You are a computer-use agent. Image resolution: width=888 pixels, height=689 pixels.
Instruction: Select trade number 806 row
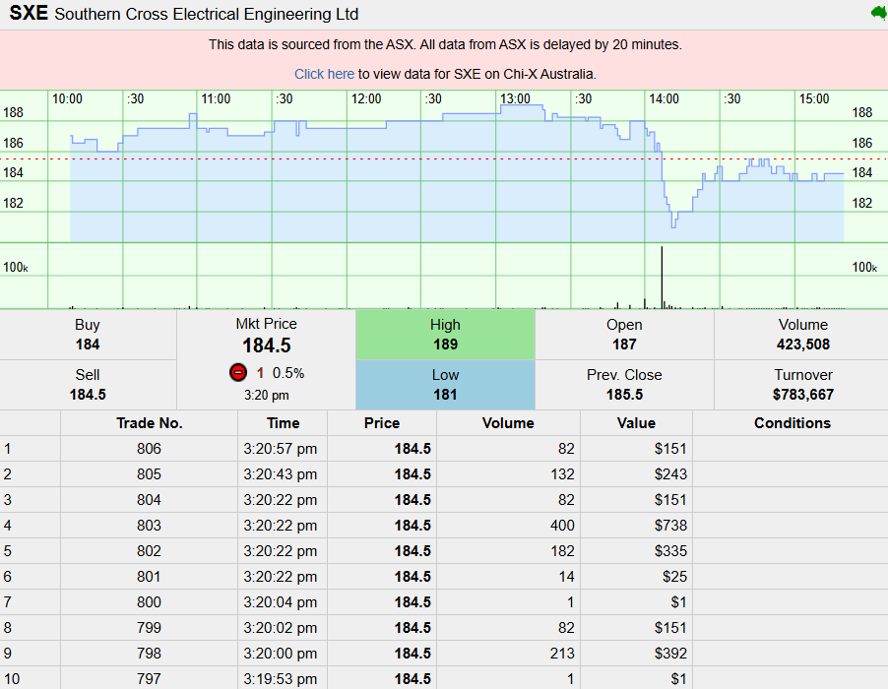click(x=150, y=449)
